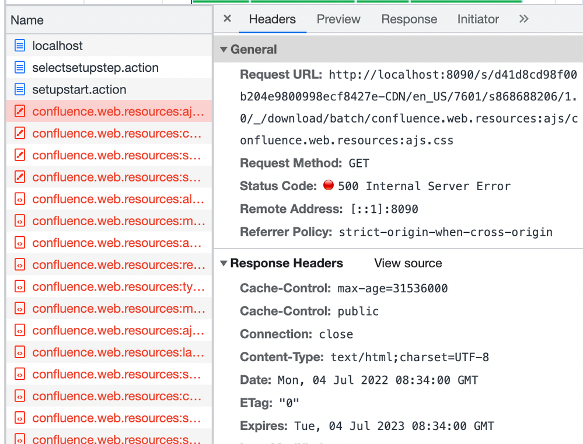
Task: Click the red status dot next to 500
Action: (x=329, y=185)
